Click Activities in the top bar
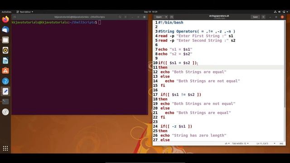Screen dimensions: 290x163 pos(6,12)
